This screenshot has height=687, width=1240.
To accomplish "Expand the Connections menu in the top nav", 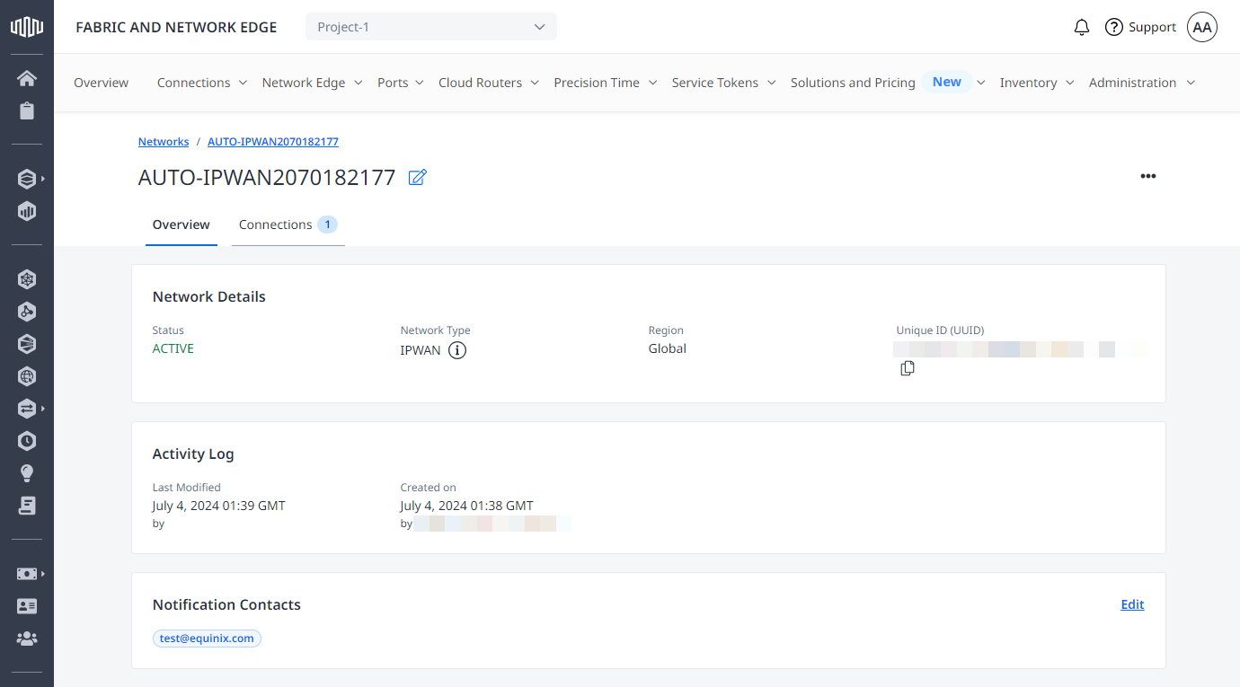I will click(x=202, y=83).
